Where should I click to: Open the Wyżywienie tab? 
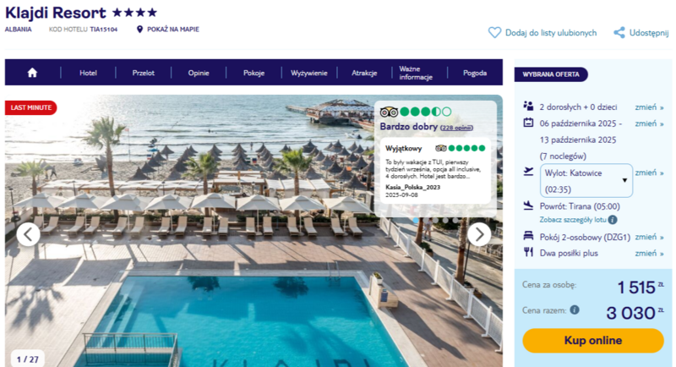pos(308,73)
